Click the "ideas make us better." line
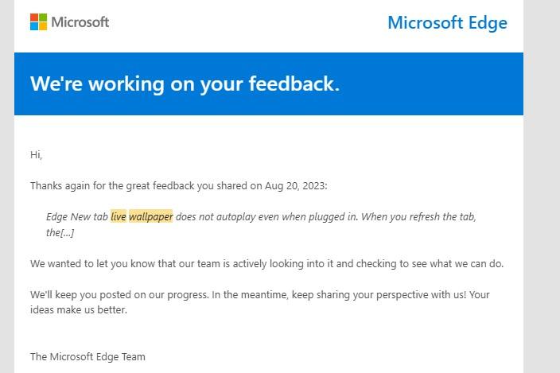Image resolution: width=560 pixels, height=373 pixels. coord(79,310)
